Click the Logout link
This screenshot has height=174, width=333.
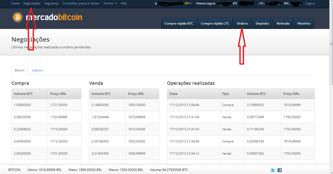click(x=310, y=3)
